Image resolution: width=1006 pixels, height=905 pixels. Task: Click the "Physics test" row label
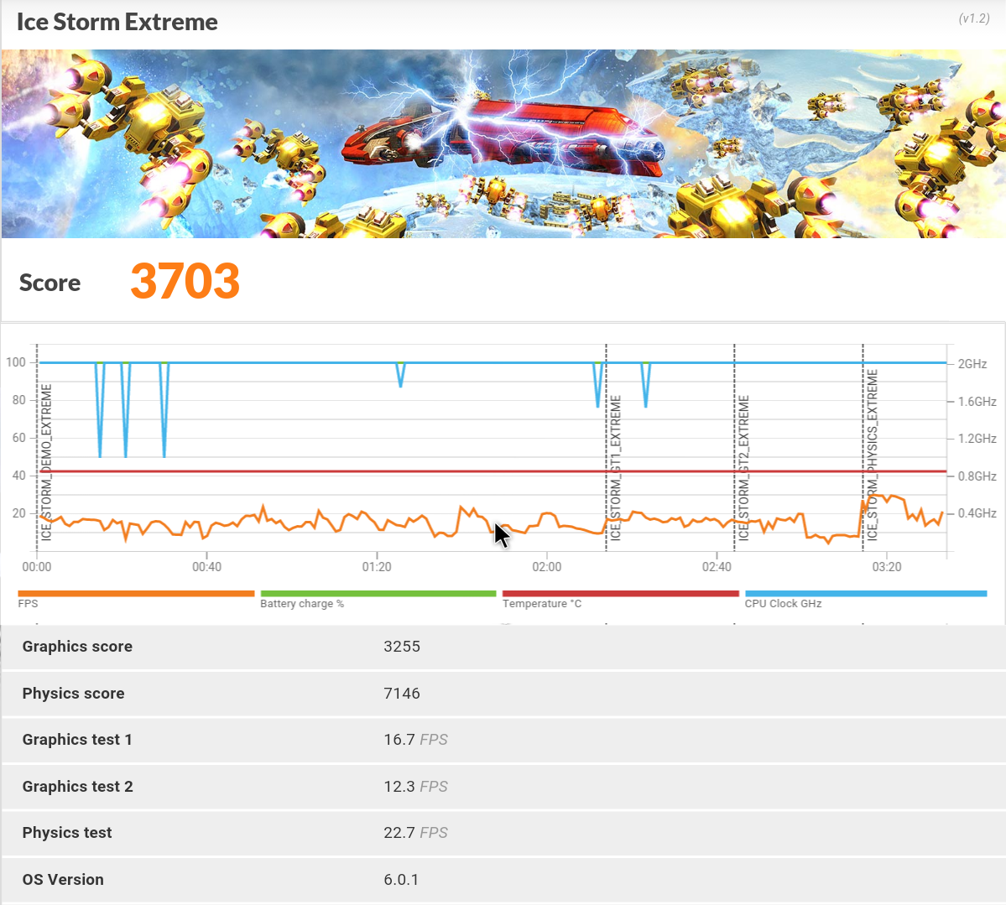coord(67,833)
